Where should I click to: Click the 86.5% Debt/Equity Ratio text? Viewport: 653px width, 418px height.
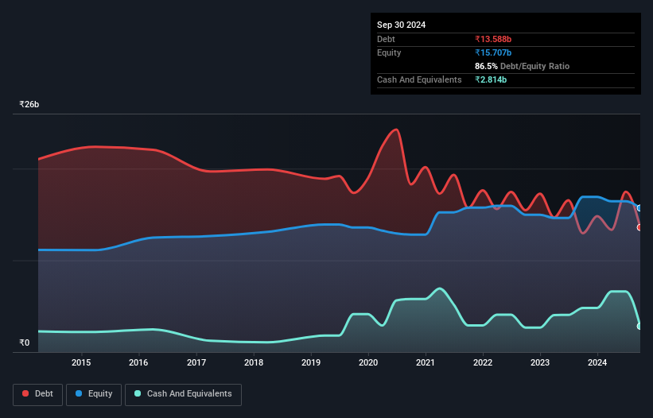[522, 66]
